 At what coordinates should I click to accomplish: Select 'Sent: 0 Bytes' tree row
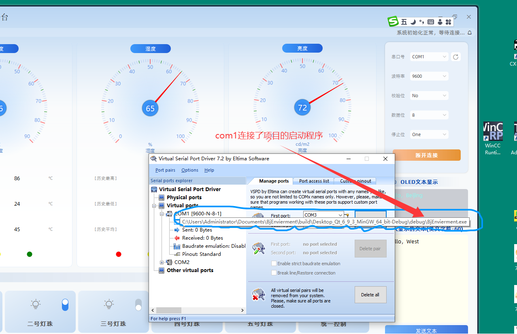[x=197, y=230]
